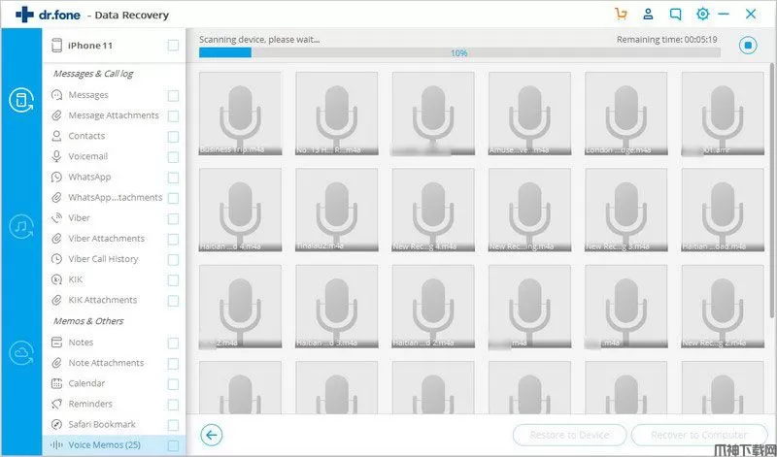777x457 pixels.
Task: Switch to iCloud recovery sidebar icon
Action: pyautogui.click(x=20, y=354)
